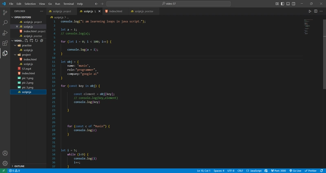Viewport: 326px width, 173px height.
Task: Toggle the primary side bar layout icon
Action: (282, 4)
